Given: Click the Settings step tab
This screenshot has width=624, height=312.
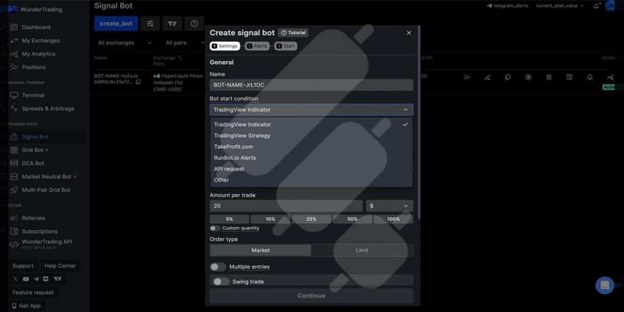Looking at the screenshot, I should coord(225,46).
